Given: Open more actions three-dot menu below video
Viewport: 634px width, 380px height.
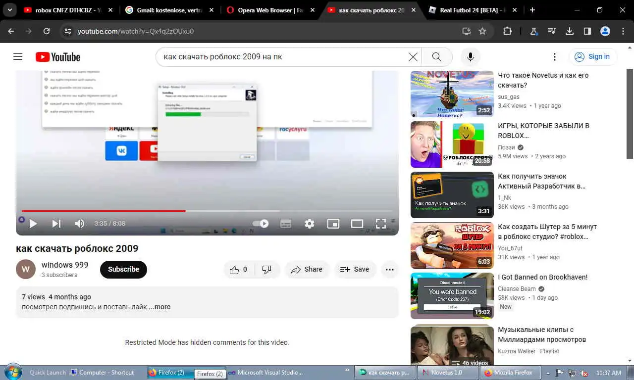Looking at the screenshot, I should (x=390, y=270).
